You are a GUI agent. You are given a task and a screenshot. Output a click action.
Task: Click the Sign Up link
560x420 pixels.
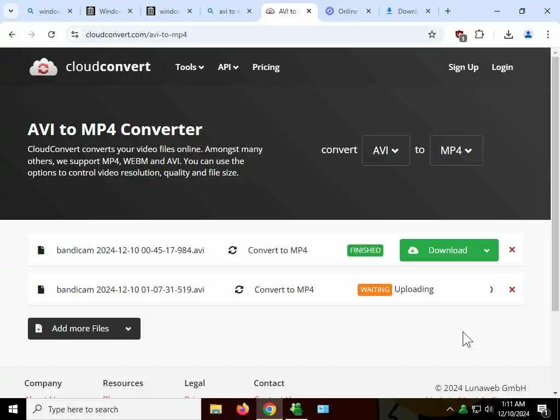tap(463, 67)
